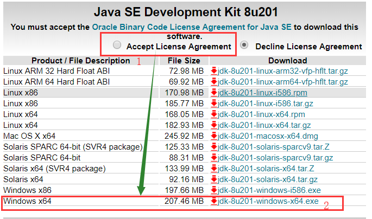Select the Accept License Agreement radio button

(117, 45)
